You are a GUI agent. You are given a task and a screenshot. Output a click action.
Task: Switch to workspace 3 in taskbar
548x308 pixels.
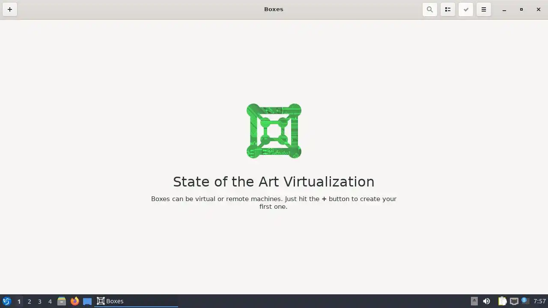click(39, 302)
